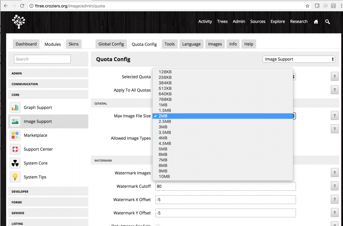
Task: Choose 10MB option in the dropdown list
Action: point(164,177)
